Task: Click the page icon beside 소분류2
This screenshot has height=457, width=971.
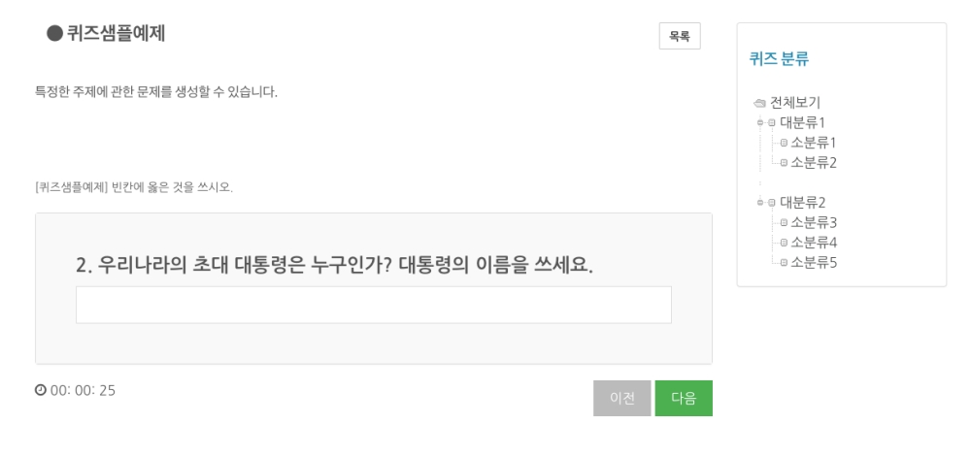Action: point(784,163)
